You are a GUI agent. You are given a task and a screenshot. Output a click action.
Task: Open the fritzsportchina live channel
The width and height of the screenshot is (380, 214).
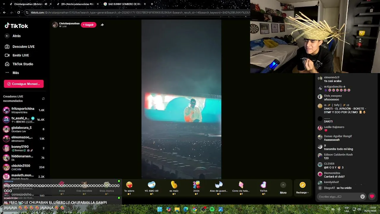24,110
